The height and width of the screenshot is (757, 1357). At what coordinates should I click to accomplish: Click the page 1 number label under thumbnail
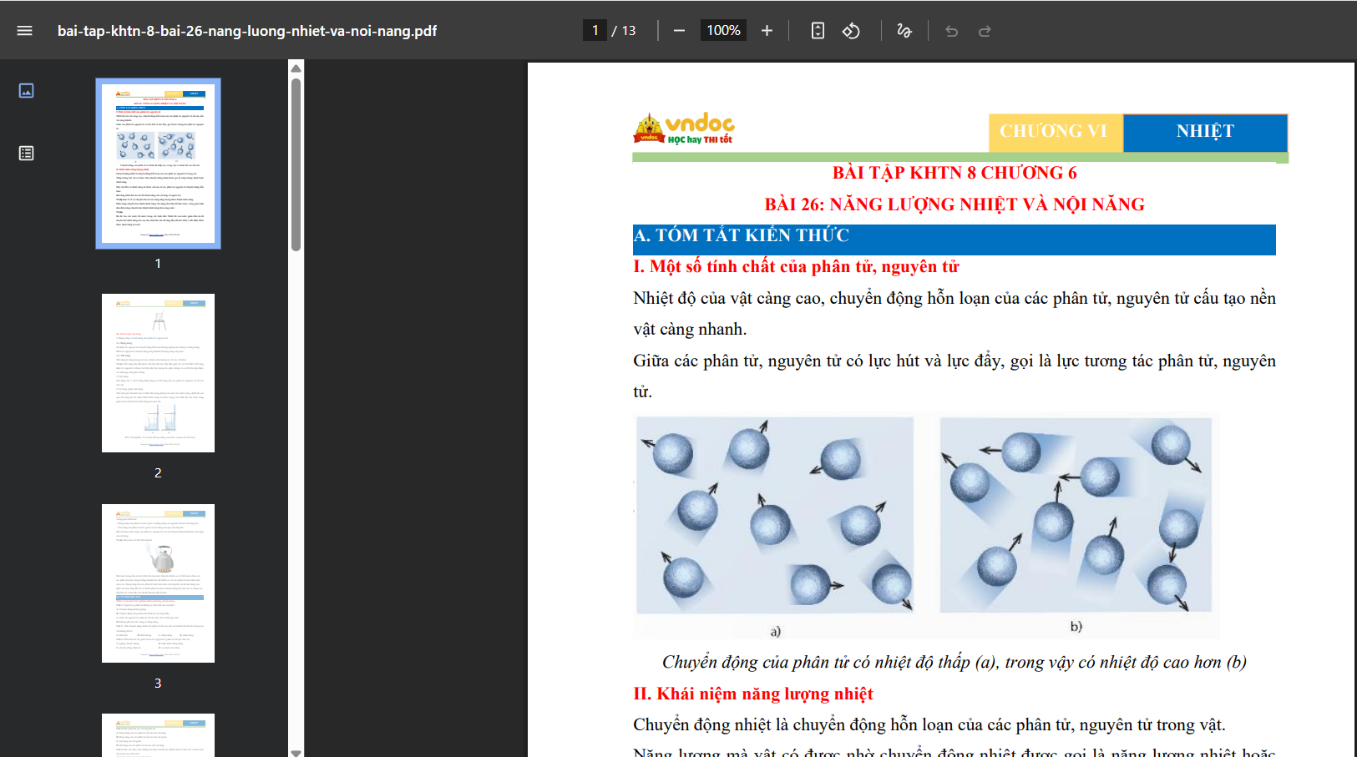pyautogui.click(x=158, y=263)
